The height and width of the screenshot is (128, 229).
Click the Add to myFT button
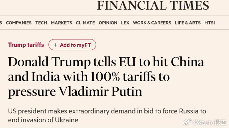pos(72,45)
